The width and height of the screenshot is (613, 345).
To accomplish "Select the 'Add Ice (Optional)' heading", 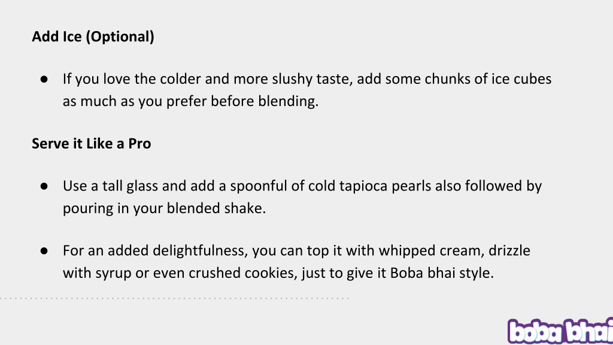I will click(x=93, y=37).
